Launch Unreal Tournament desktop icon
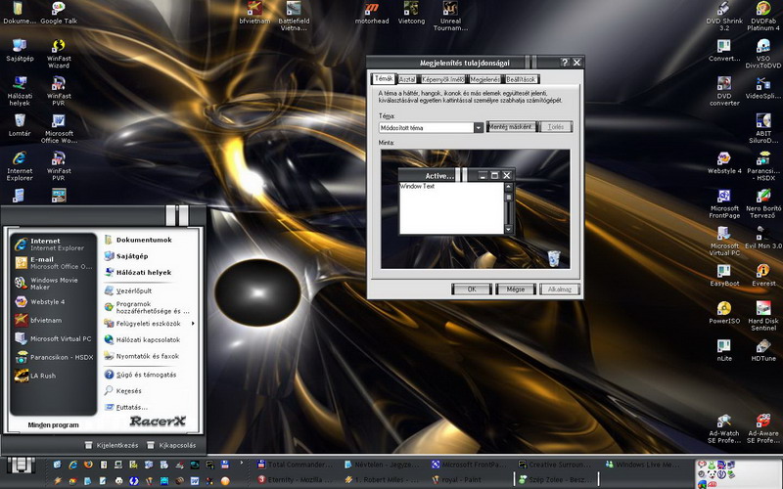Screen dimensions: 783x489 pos(450,16)
